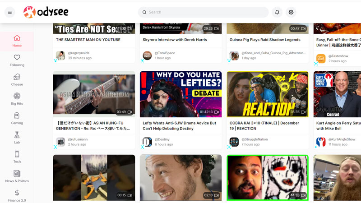The height and width of the screenshot is (203, 361).
Task: Open the Cheese category
Action: [17, 80]
